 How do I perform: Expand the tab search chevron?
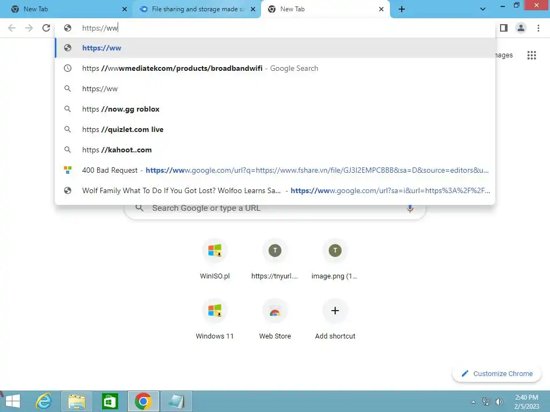point(483,9)
